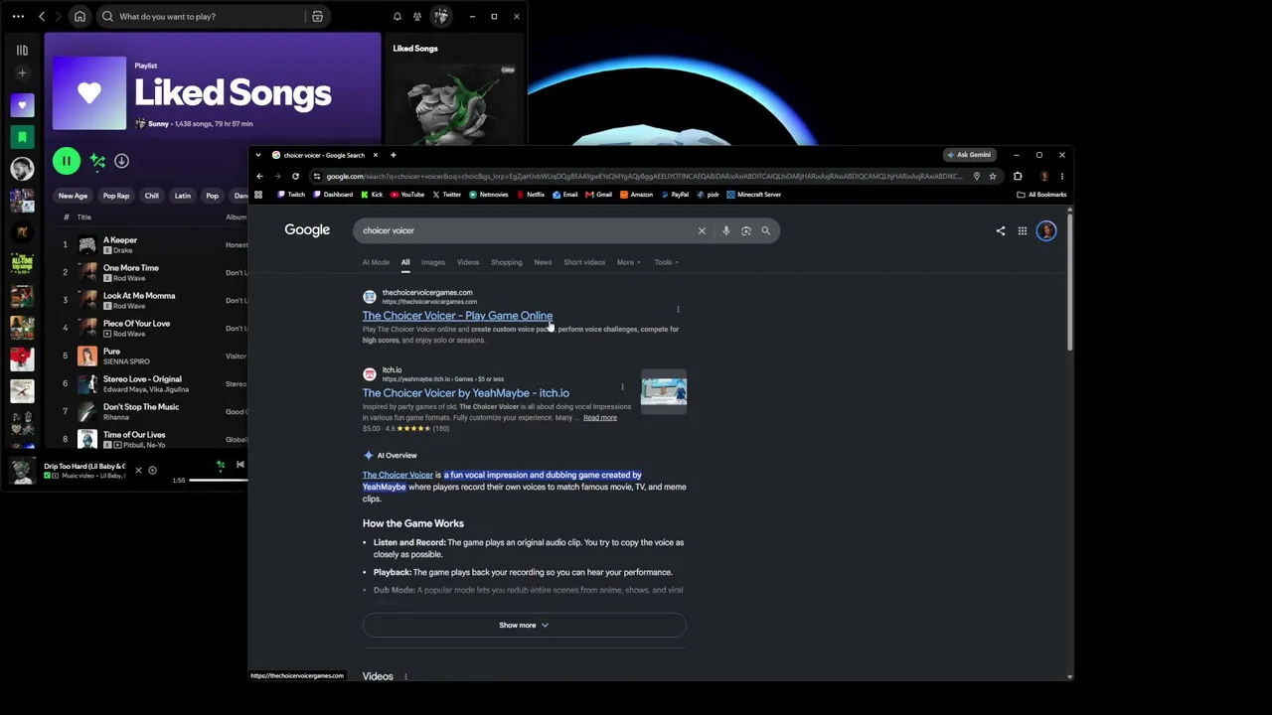Image resolution: width=1272 pixels, height=715 pixels.
Task: Open Spotify profile avatar menu
Action: [441, 16]
